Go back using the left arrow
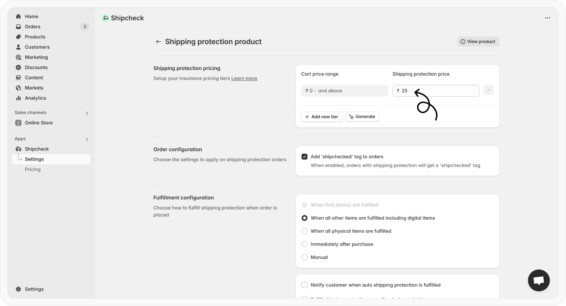This screenshot has height=306, width=566. 158,42
